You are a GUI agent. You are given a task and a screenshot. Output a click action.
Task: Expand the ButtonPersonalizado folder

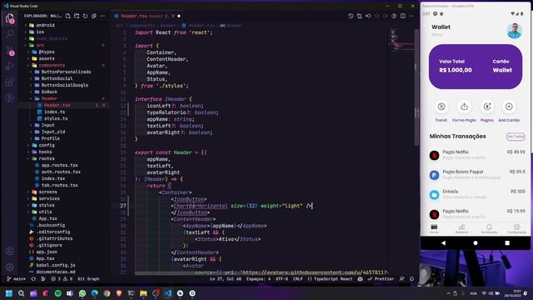[66, 72]
